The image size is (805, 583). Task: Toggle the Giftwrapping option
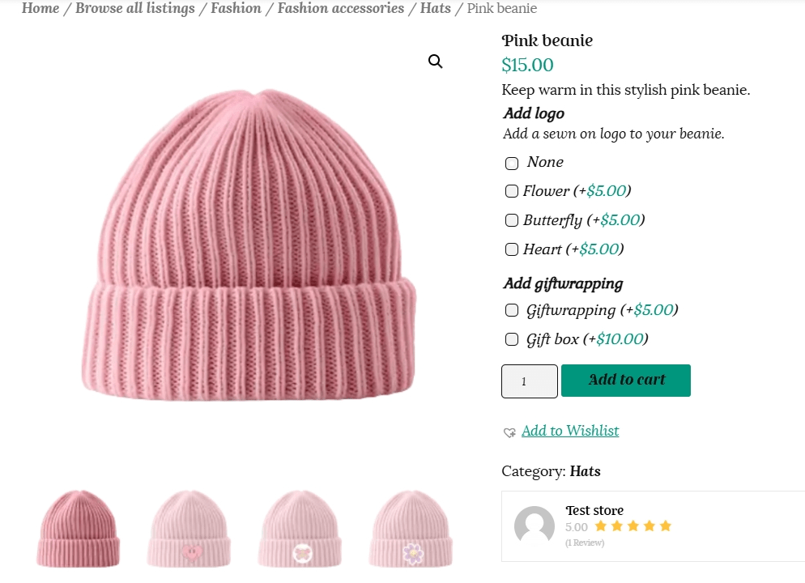coord(512,310)
